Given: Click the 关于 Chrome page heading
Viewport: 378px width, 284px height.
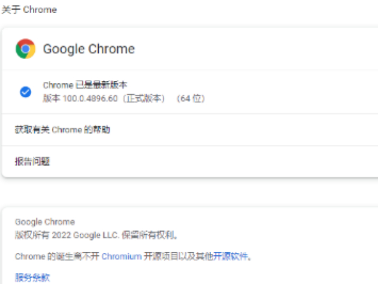Looking at the screenshot, I should [30, 10].
